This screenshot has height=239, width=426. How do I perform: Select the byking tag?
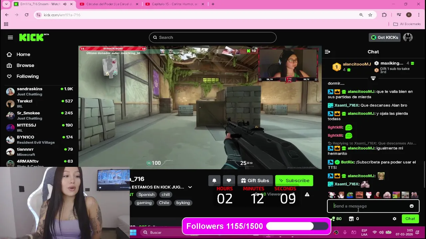183,203
